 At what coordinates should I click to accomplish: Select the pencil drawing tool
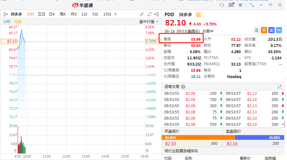(x=141, y=14)
